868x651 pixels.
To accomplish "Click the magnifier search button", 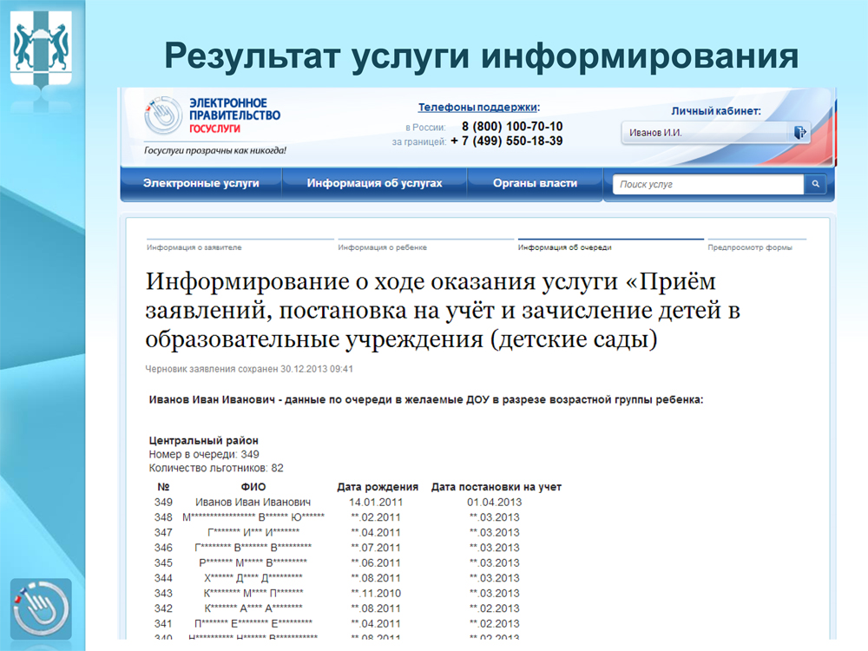I will click(815, 184).
